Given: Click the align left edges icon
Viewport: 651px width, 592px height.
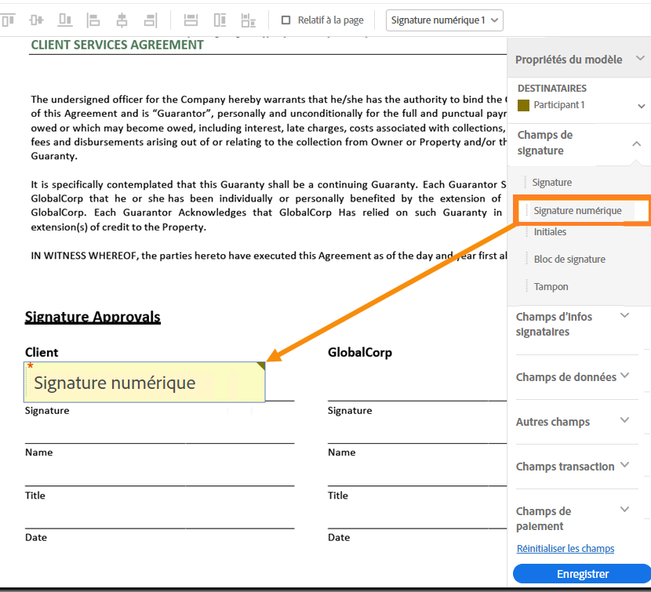Looking at the screenshot, I should click(94, 20).
